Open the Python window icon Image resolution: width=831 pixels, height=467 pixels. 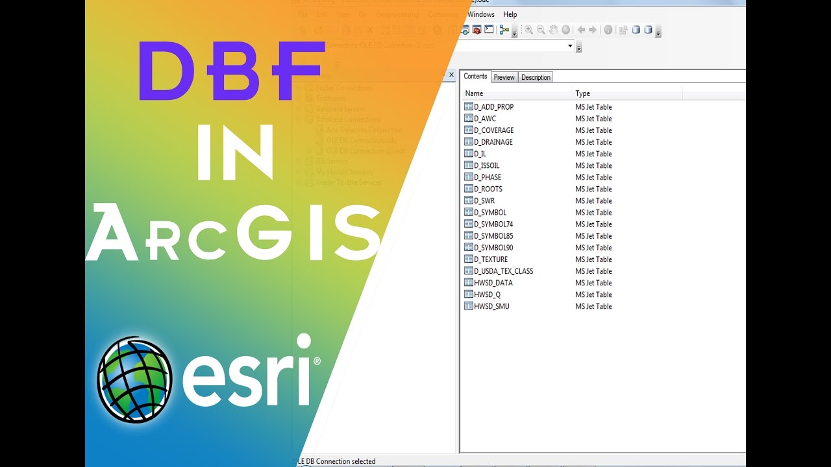point(489,30)
